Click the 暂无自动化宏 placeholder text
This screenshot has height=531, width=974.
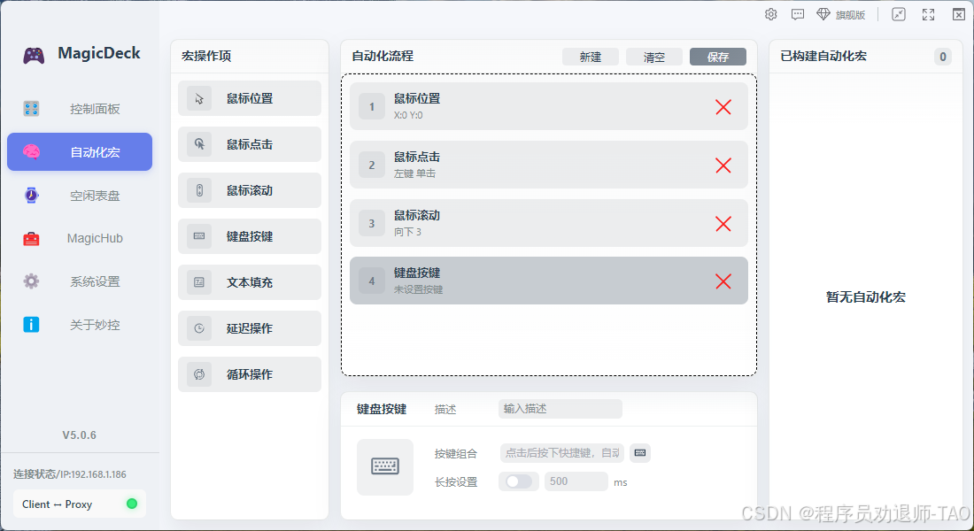866,296
